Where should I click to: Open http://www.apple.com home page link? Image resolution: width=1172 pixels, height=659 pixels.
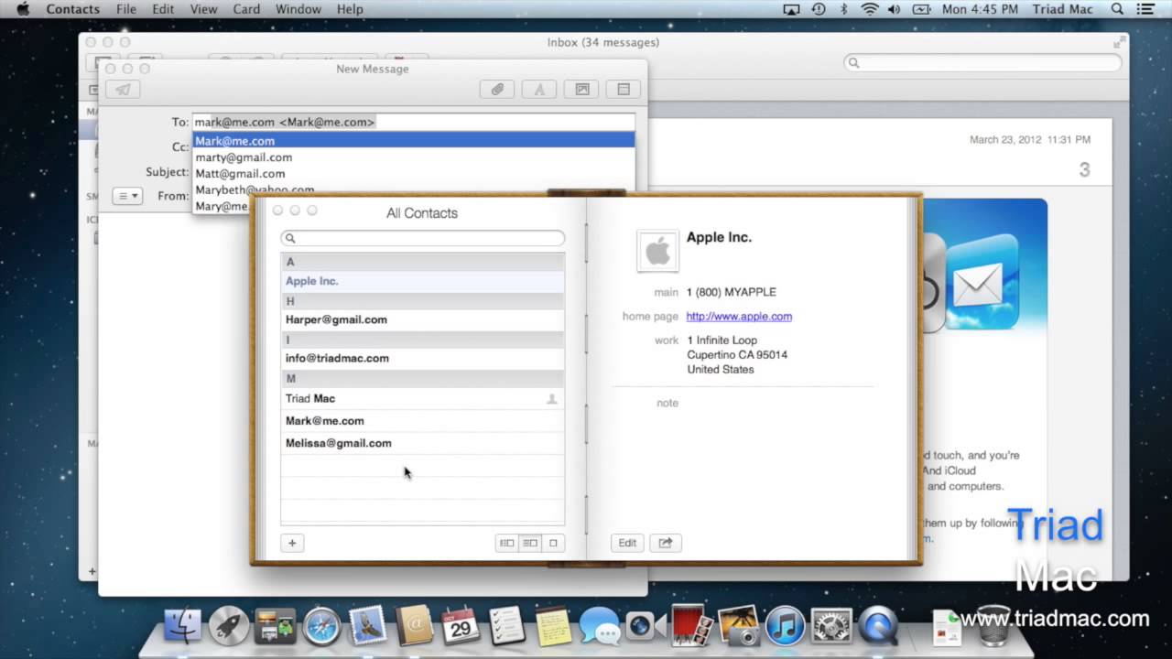pos(739,317)
